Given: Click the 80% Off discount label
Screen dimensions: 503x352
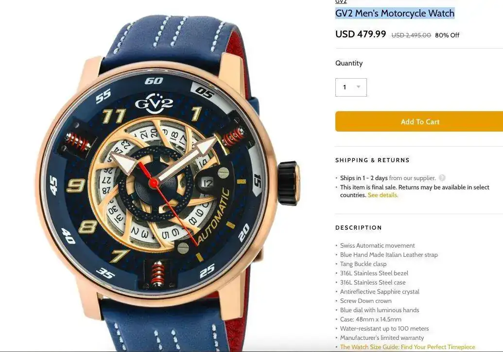Looking at the screenshot, I should click(447, 35).
